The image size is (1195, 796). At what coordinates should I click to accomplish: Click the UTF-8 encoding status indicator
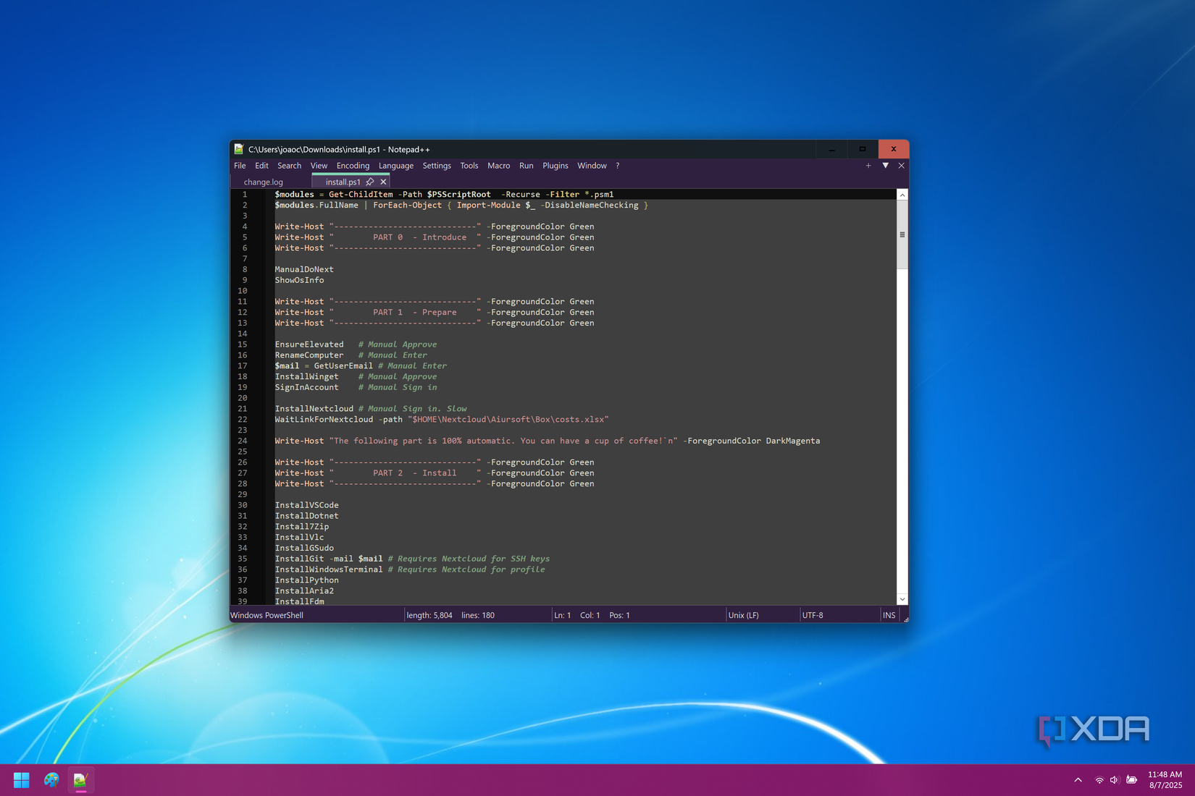(813, 614)
